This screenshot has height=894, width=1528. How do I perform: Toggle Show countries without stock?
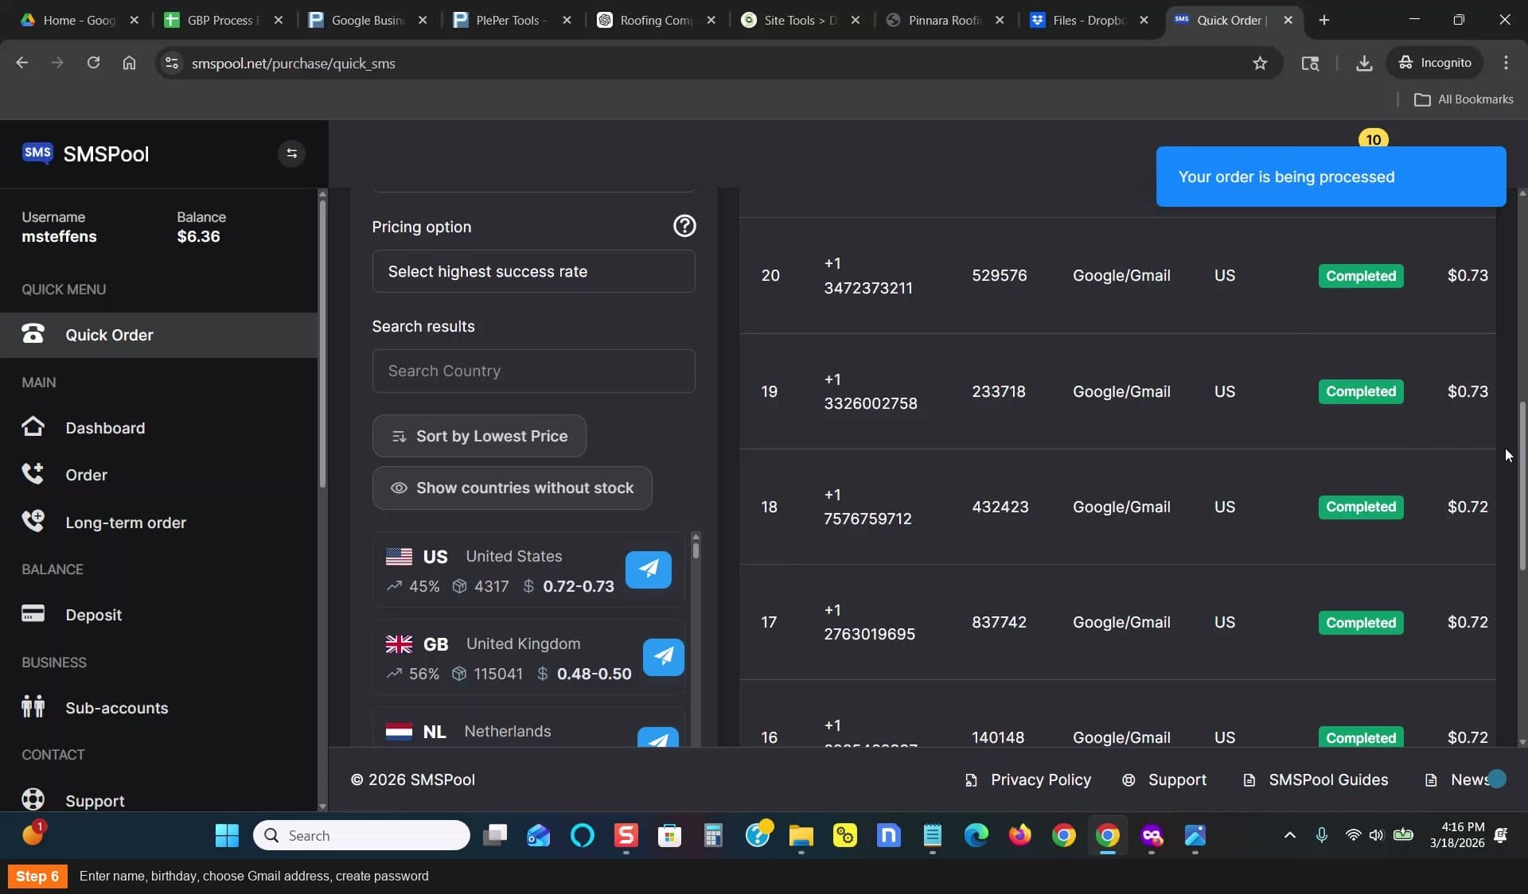512,488
